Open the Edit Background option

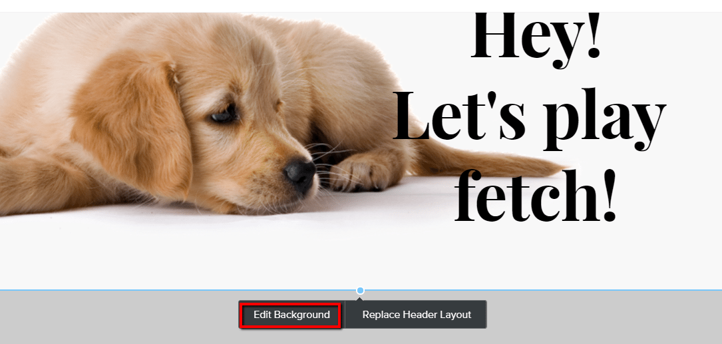coord(291,315)
